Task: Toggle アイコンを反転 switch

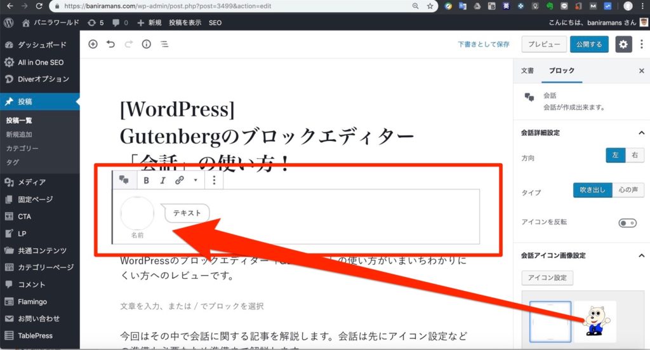Action: 628,223
